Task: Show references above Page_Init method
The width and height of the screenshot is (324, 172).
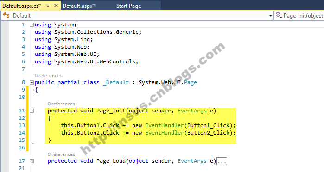Action: 61,104
